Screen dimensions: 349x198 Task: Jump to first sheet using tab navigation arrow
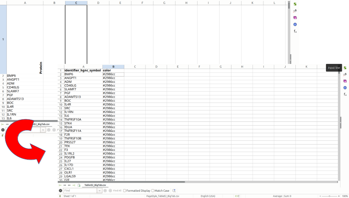(x=60, y=185)
